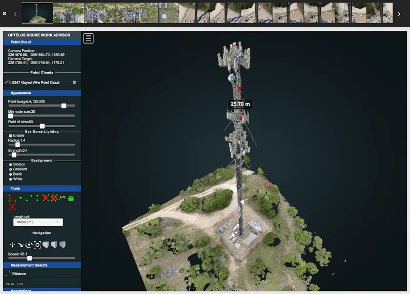This screenshot has width=410, height=294.
Task: Activate the fly navigation control icon
Action: point(12,245)
